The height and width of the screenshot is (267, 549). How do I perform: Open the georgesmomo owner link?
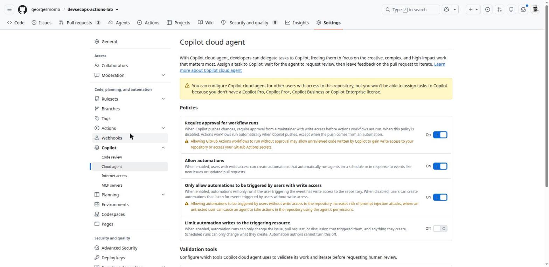(x=46, y=9)
